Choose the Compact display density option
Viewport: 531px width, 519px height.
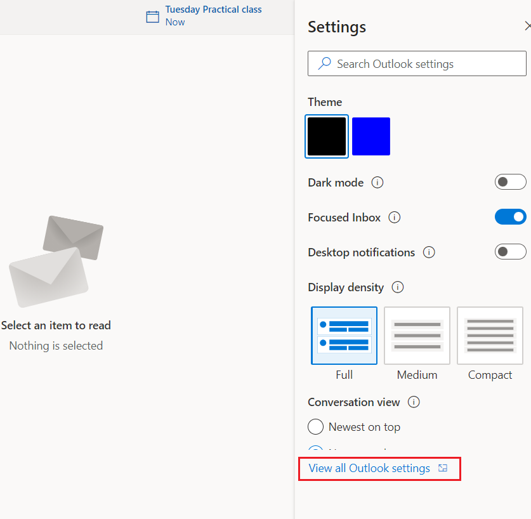(490, 336)
